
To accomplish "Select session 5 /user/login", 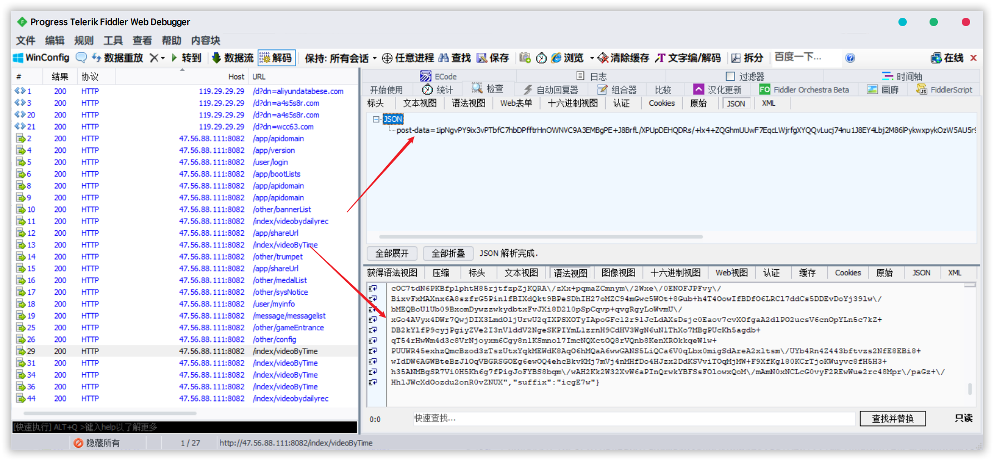I will click(184, 162).
